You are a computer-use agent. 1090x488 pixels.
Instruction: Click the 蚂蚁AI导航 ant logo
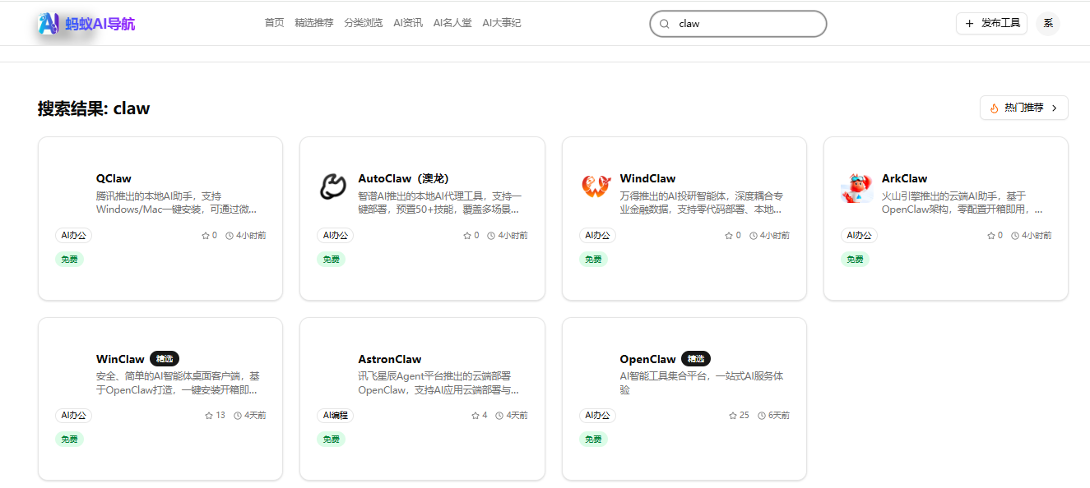tap(49, 22)
